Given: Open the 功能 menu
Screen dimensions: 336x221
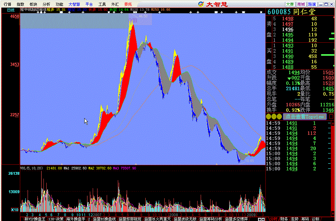Looking at the screenshot, I should [59, 4].
